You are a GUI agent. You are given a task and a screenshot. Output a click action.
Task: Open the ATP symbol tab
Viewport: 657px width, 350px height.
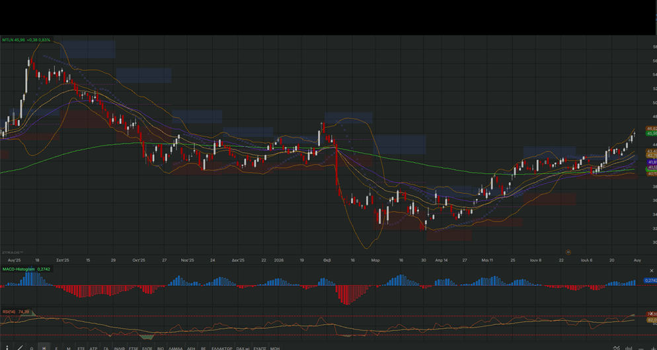click(93, 348)
